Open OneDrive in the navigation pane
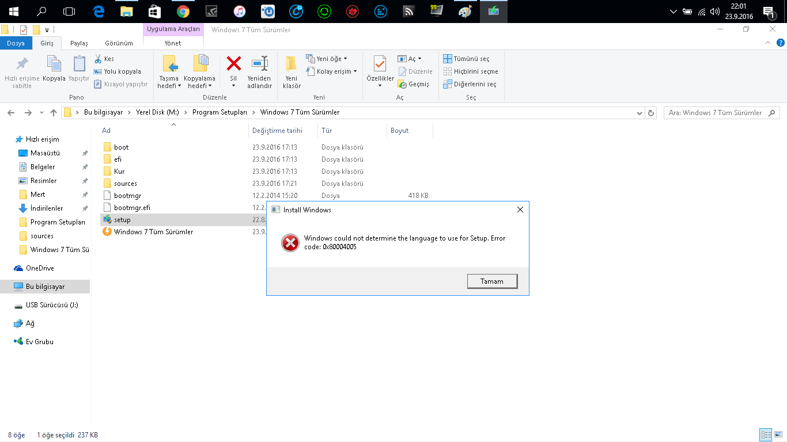The height and width of the screenshot is (442, 787). coord(40,268)
